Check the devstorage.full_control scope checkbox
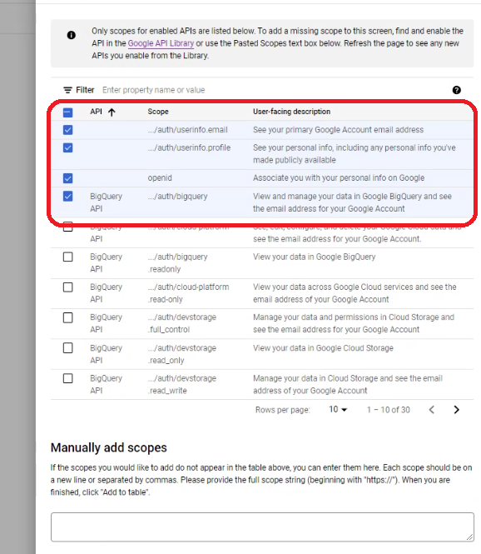The height and width of the screenshot is (554, 481). (67, 317)
